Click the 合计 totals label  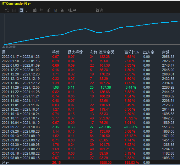(x=6, y=162)
